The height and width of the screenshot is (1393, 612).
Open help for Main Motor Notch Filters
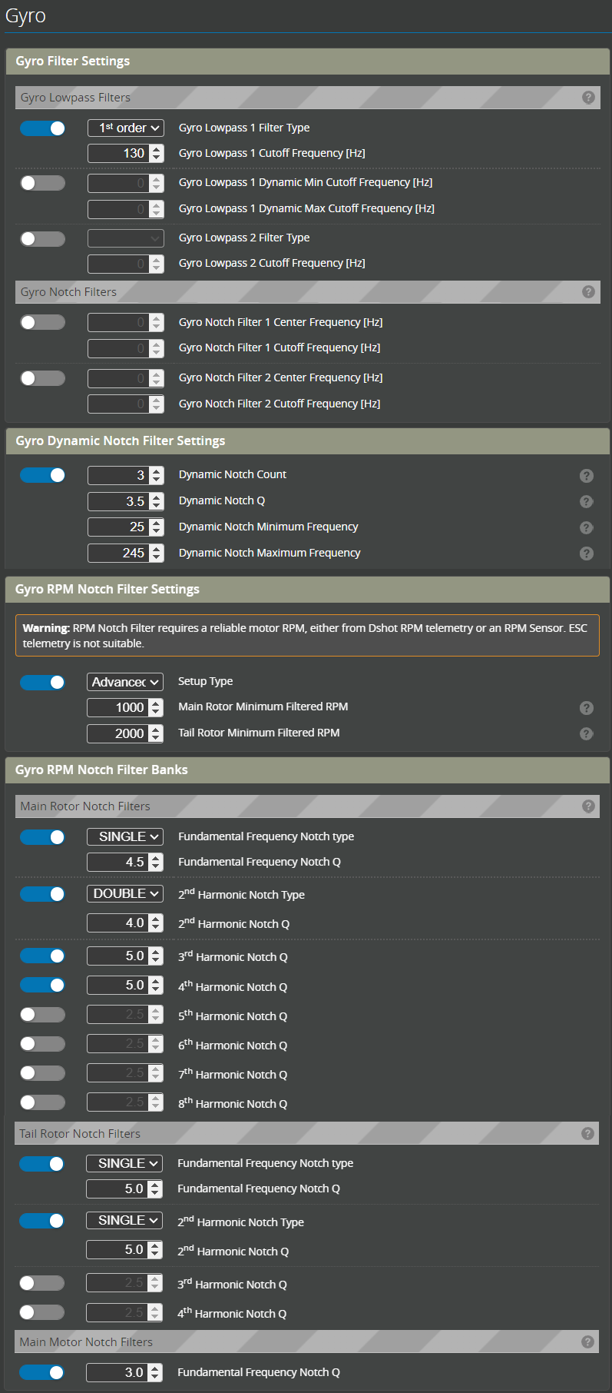pos(588,1341)
